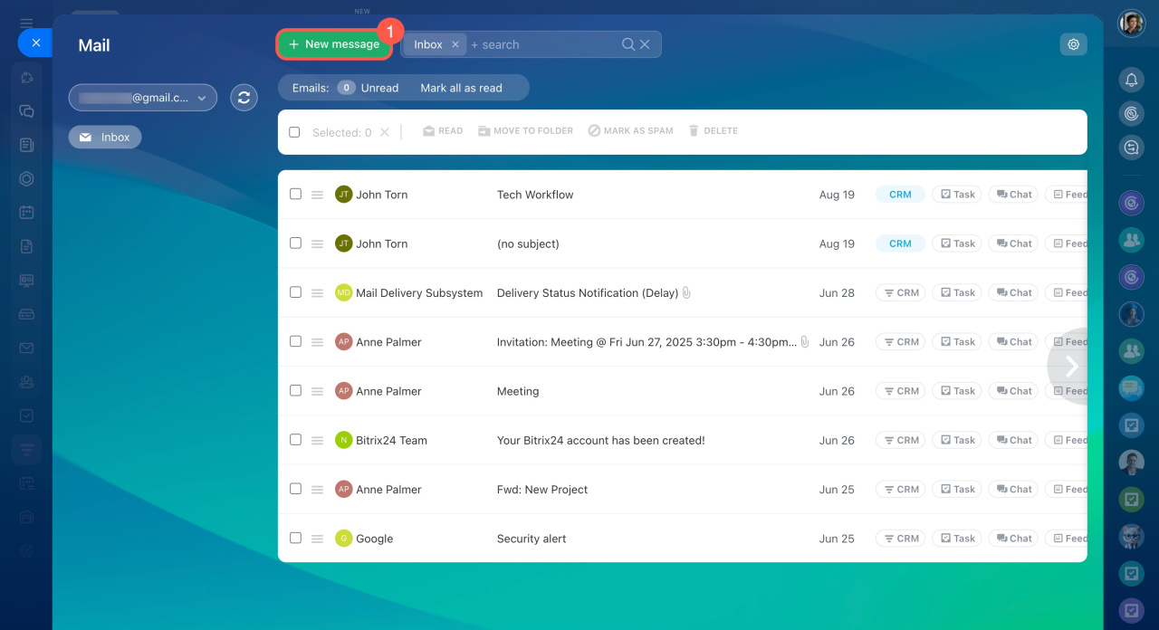
Task: Close the Mail slider with blue X
Action: click(34, 43)
